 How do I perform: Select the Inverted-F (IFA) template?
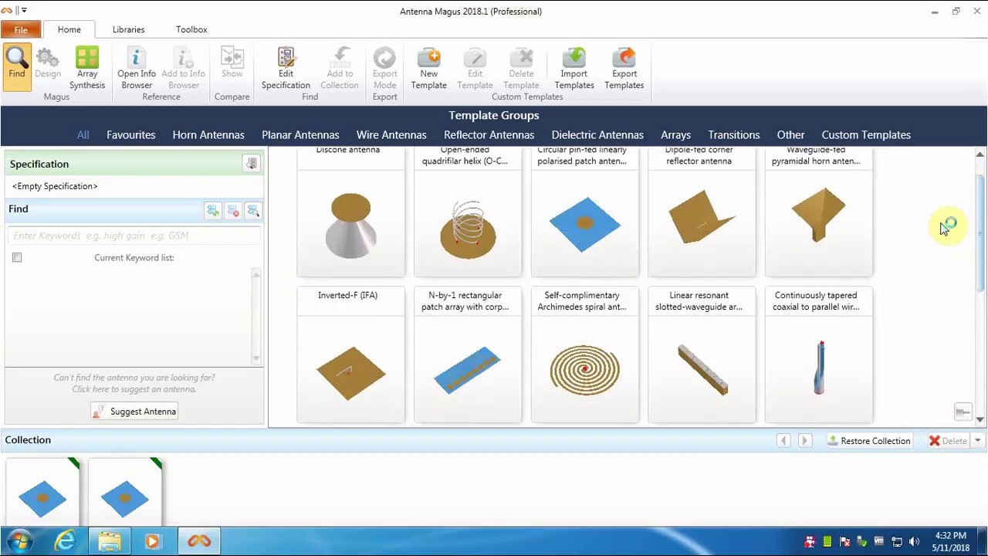(350, 355)
